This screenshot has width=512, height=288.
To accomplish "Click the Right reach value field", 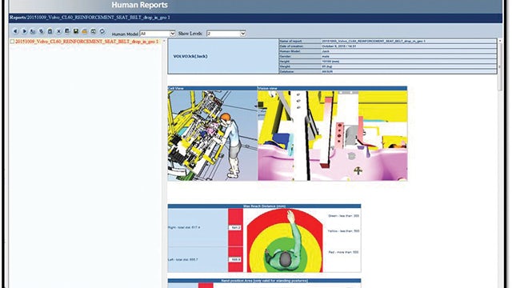I will point(234,227).
